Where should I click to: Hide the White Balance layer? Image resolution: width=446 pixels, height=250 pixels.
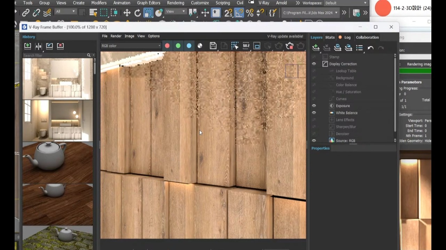pyautogui.click(x=314, y=113)
